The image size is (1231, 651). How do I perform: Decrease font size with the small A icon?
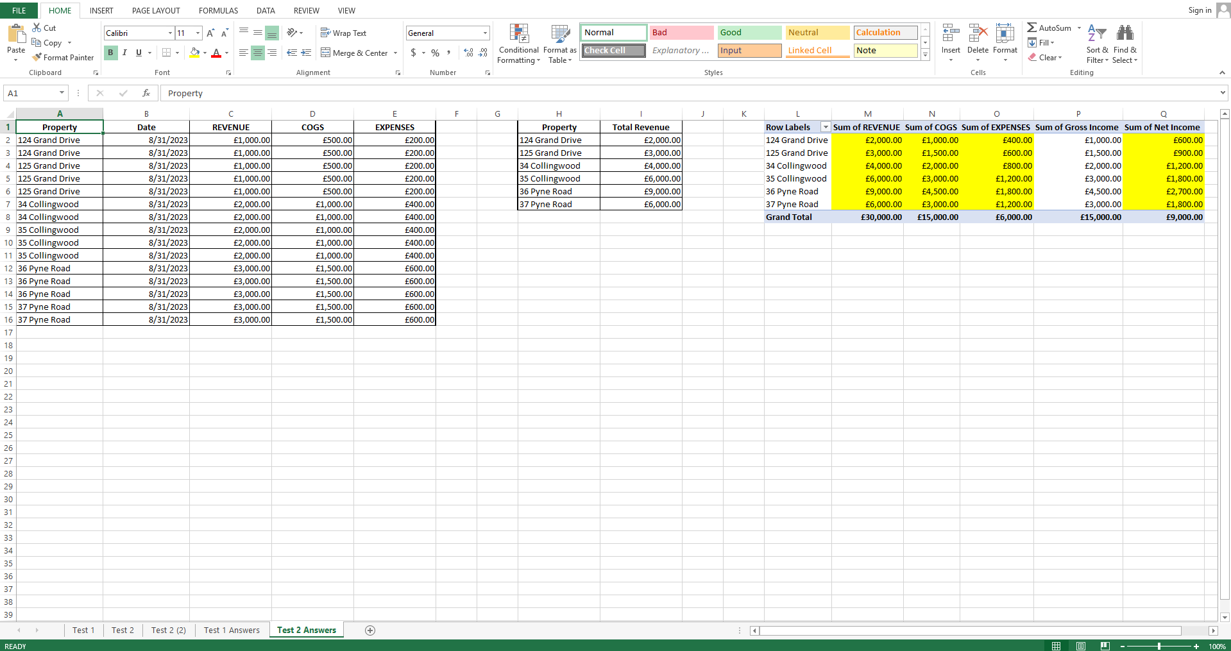tap(225, 33)
